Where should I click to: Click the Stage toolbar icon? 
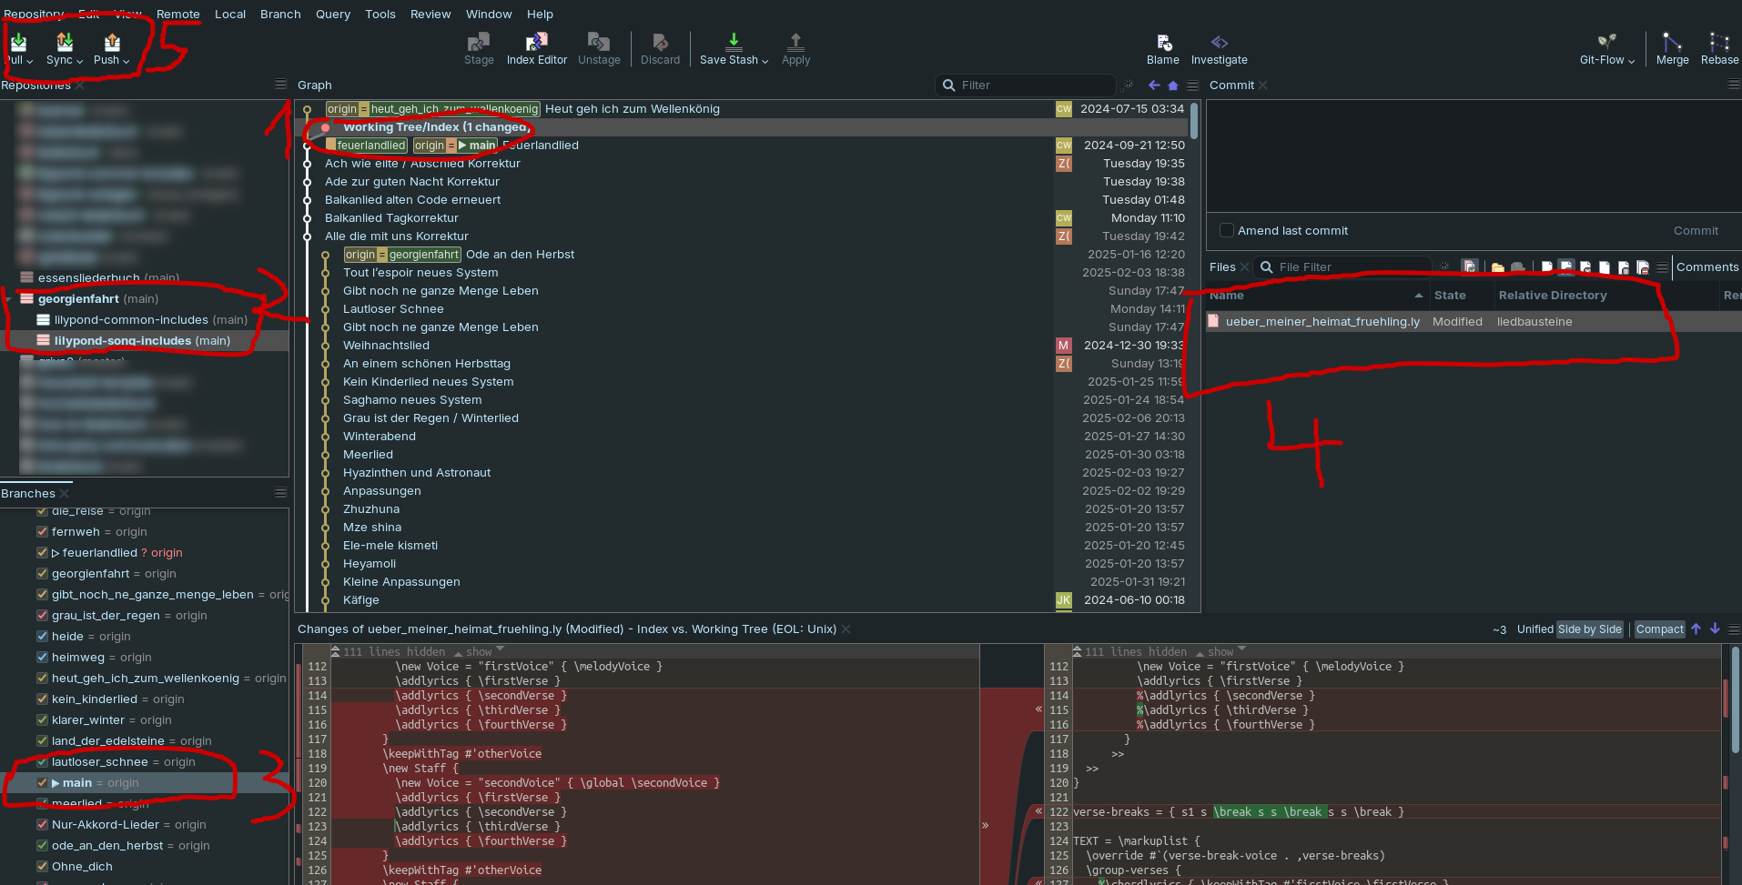(x=479, y=43)
